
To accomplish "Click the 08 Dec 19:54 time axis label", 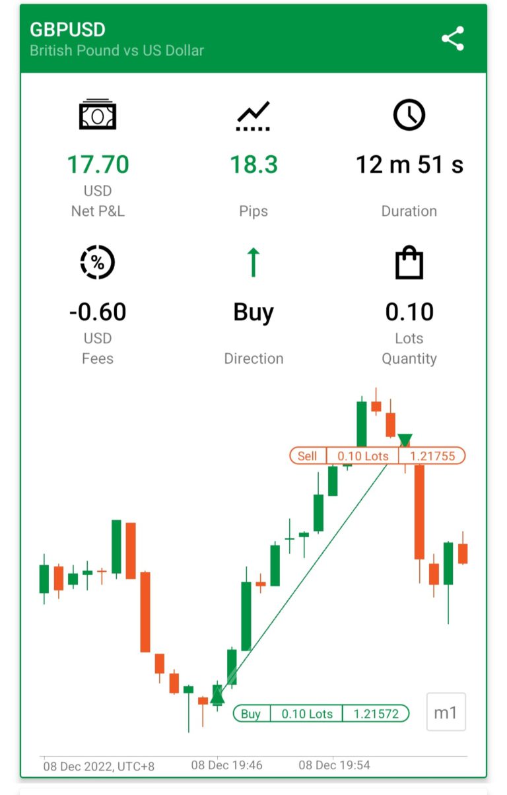I will tap(335, 765).
